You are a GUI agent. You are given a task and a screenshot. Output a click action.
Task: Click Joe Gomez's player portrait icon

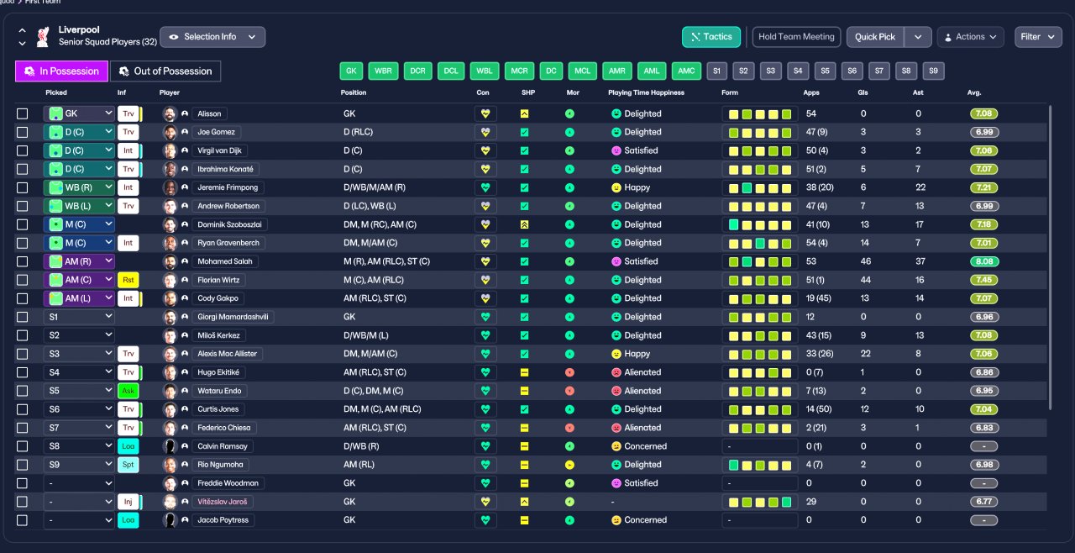pyautogui.click(x=170, y=132)
